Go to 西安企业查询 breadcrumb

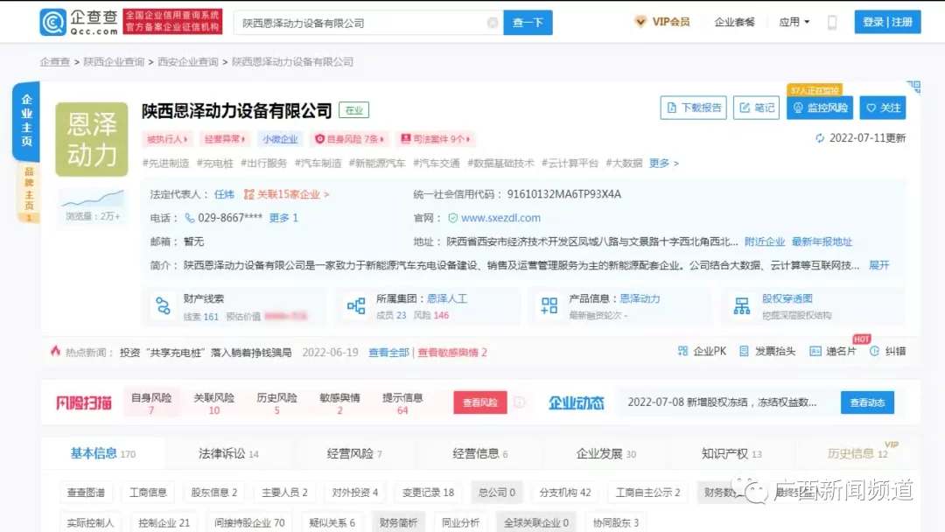pyautogui.click(x=188, y=61)
